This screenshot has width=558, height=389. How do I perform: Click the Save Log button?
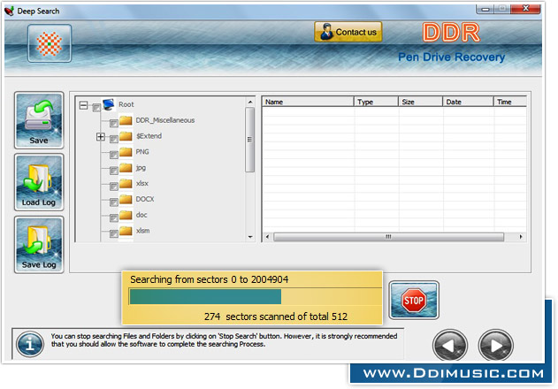39,245
